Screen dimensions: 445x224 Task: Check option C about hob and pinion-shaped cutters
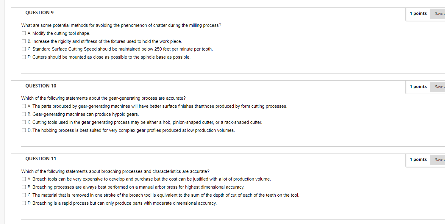[24, 122]
